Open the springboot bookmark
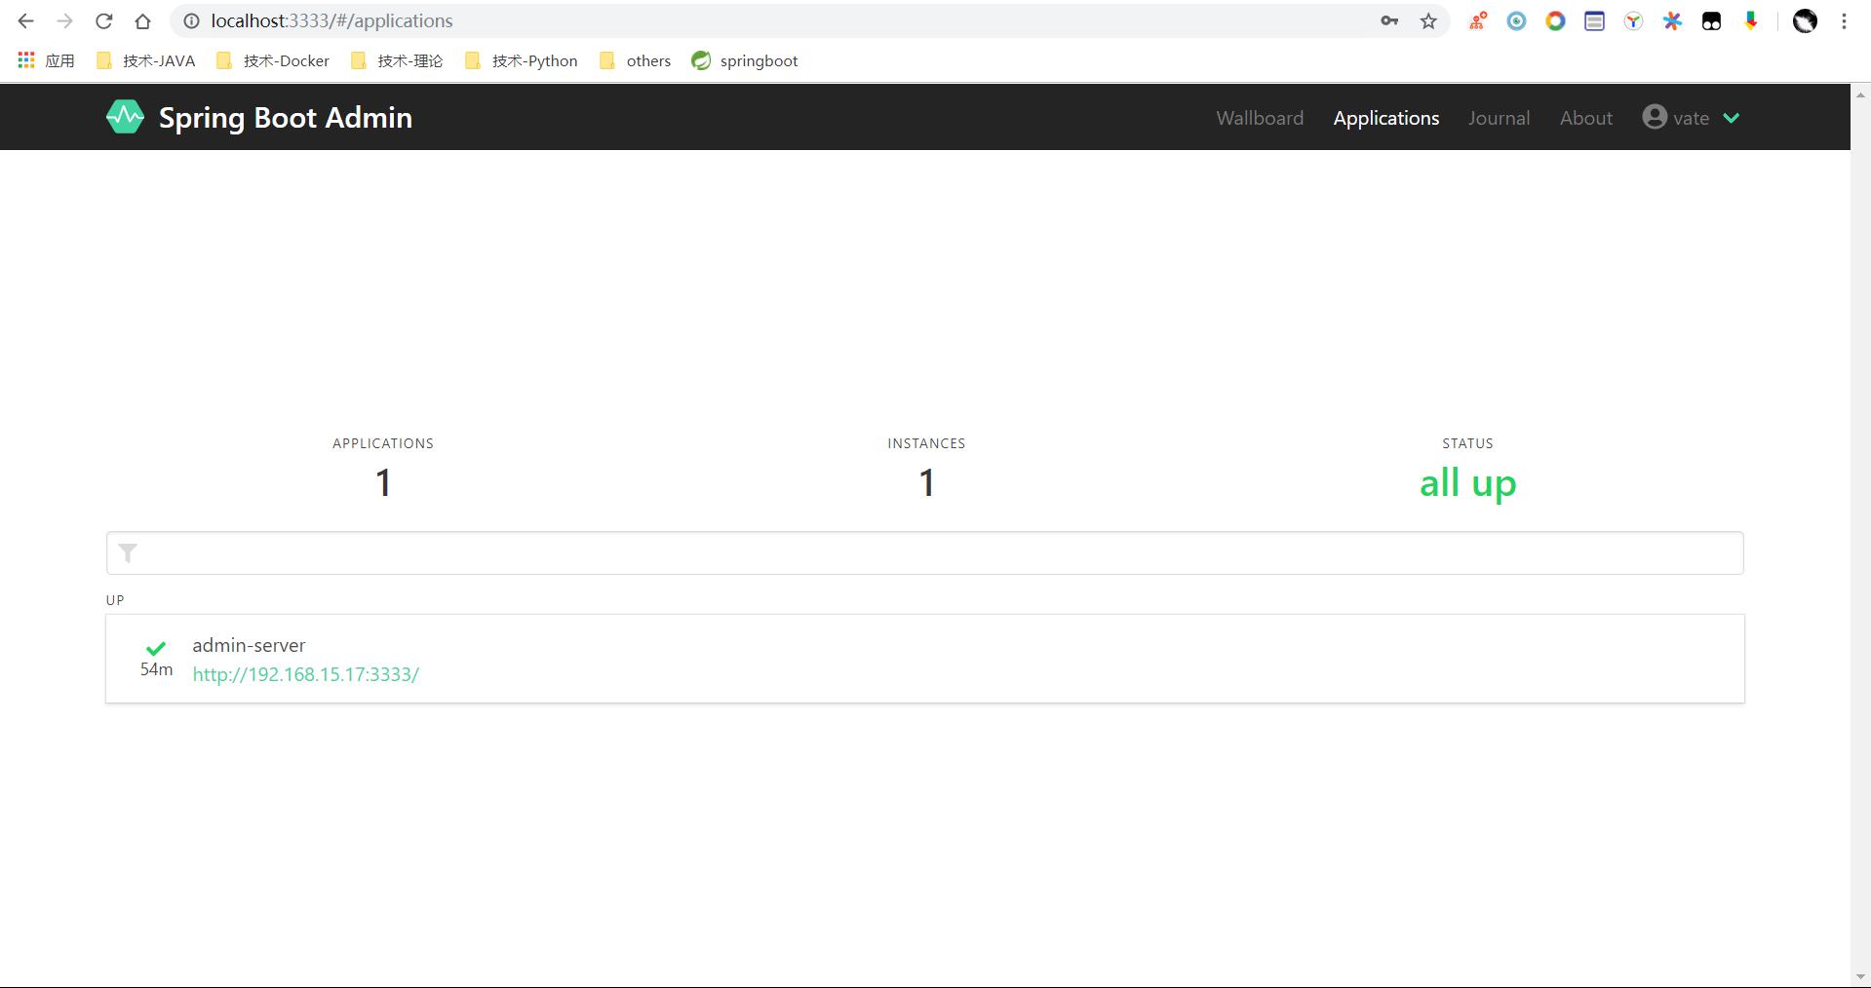This screenshot has height=988, width=1871. 745,60
